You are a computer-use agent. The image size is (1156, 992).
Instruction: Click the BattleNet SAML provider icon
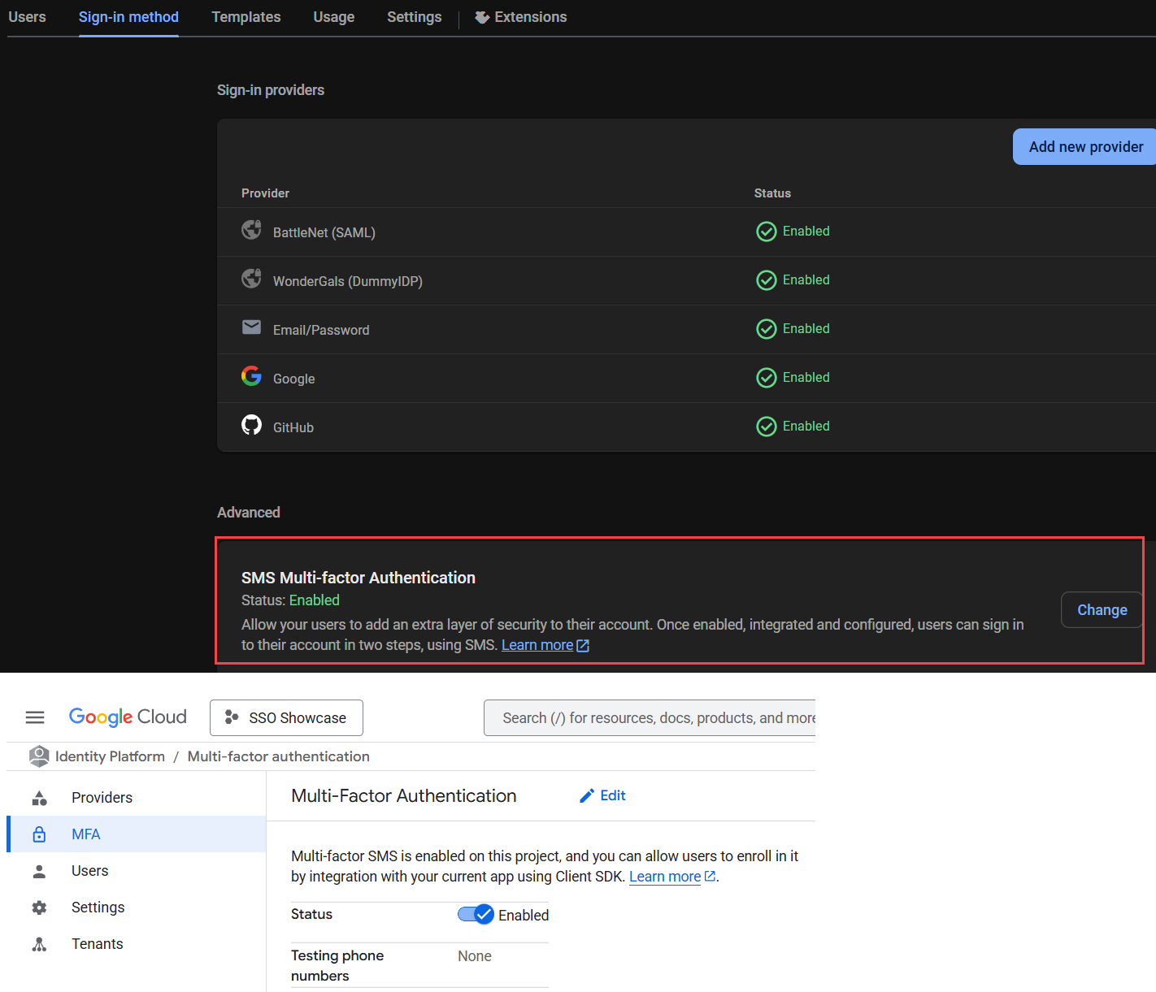(x=251, y=231)
